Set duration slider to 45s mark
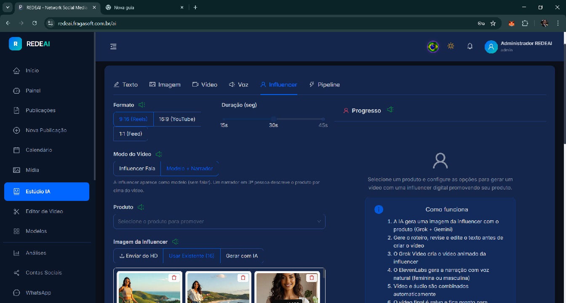This screenshot has width=566, height=303. click(323, 119)
